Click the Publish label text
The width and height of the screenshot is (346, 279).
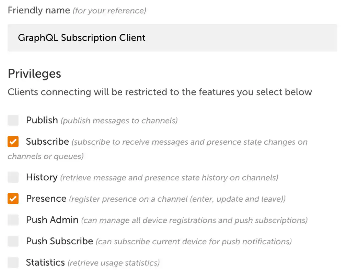click(42, 120)
